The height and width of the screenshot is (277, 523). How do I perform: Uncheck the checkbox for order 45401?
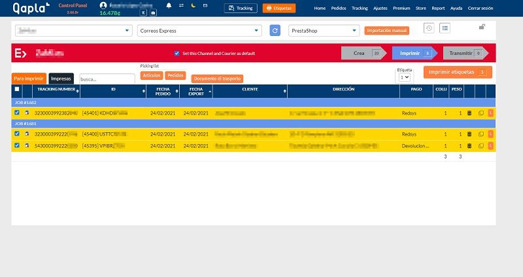17,113
